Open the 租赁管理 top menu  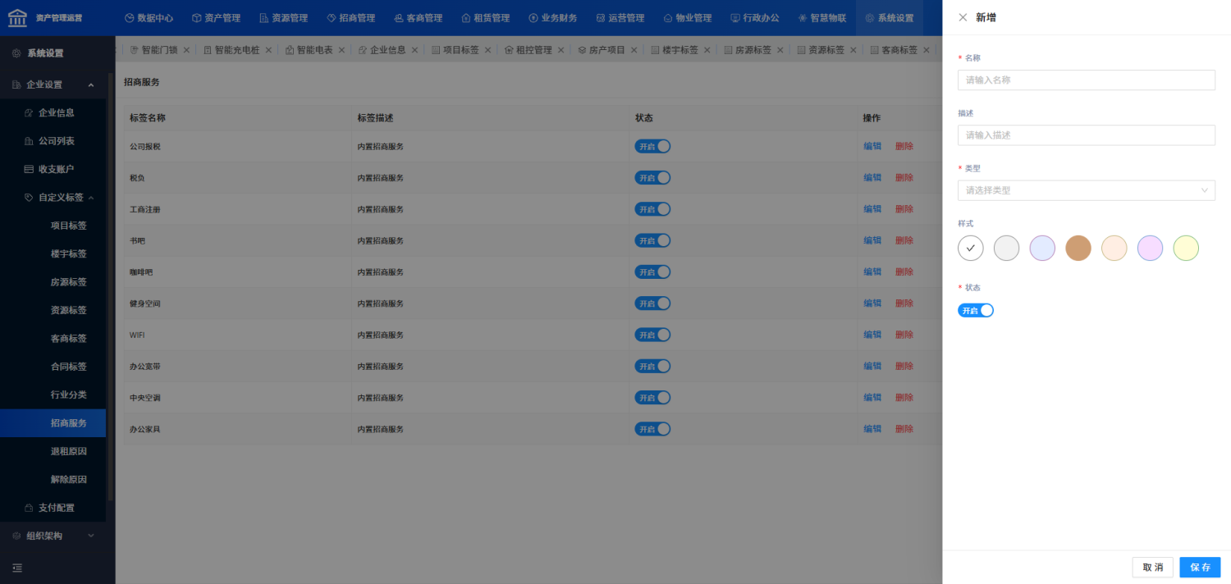pos(485,18)
